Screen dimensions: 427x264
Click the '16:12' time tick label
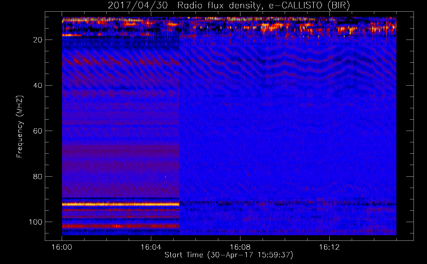329,247
